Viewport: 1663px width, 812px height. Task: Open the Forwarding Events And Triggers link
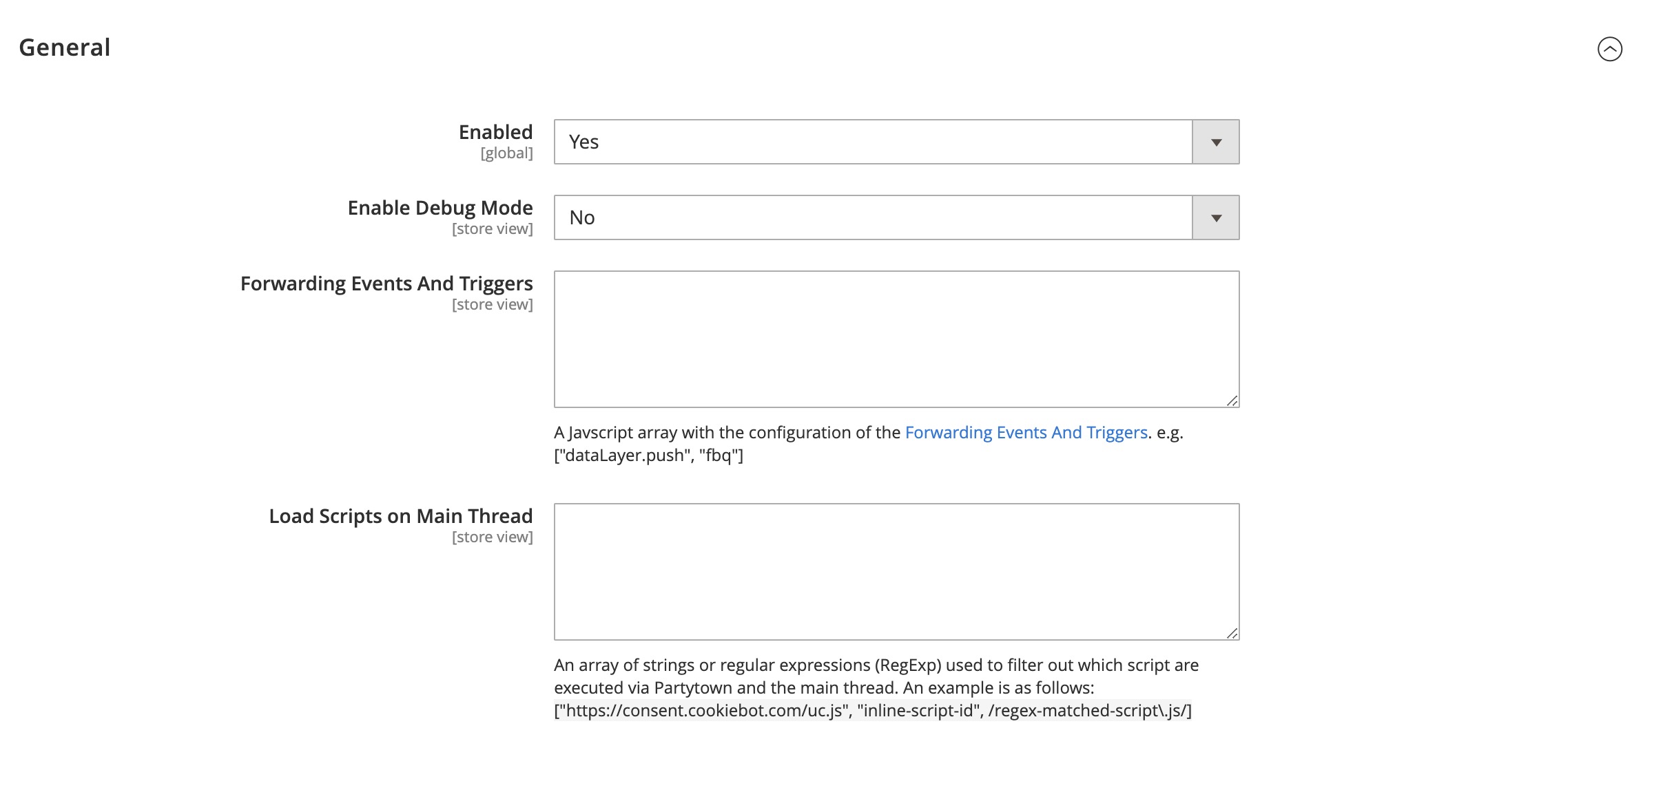point(1026,433)
